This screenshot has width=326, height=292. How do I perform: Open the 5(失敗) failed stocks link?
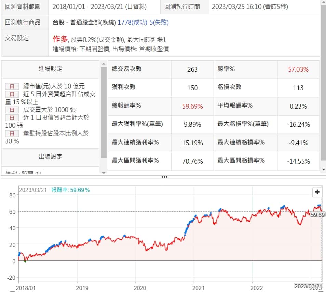(159, 23)
